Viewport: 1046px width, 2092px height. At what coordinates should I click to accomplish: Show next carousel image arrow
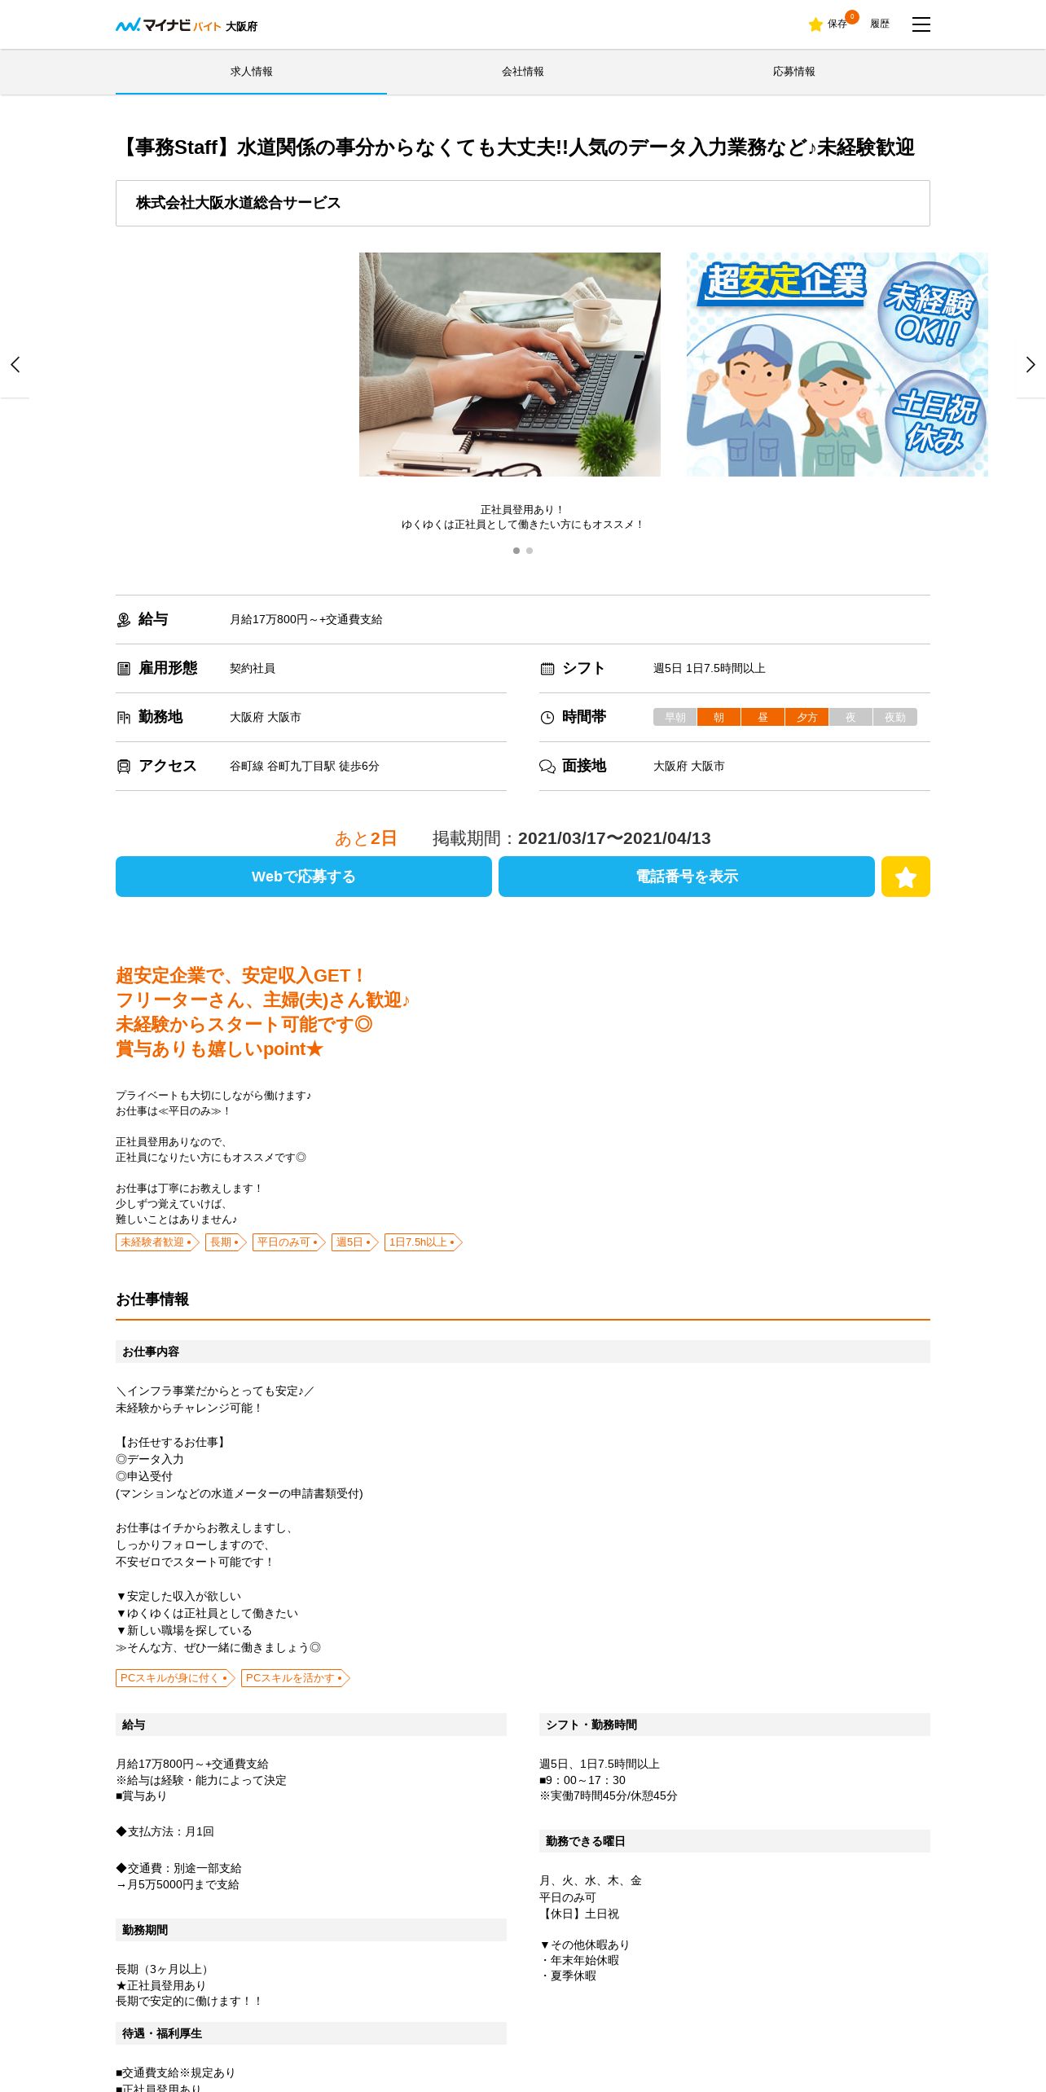[1031, 364]
